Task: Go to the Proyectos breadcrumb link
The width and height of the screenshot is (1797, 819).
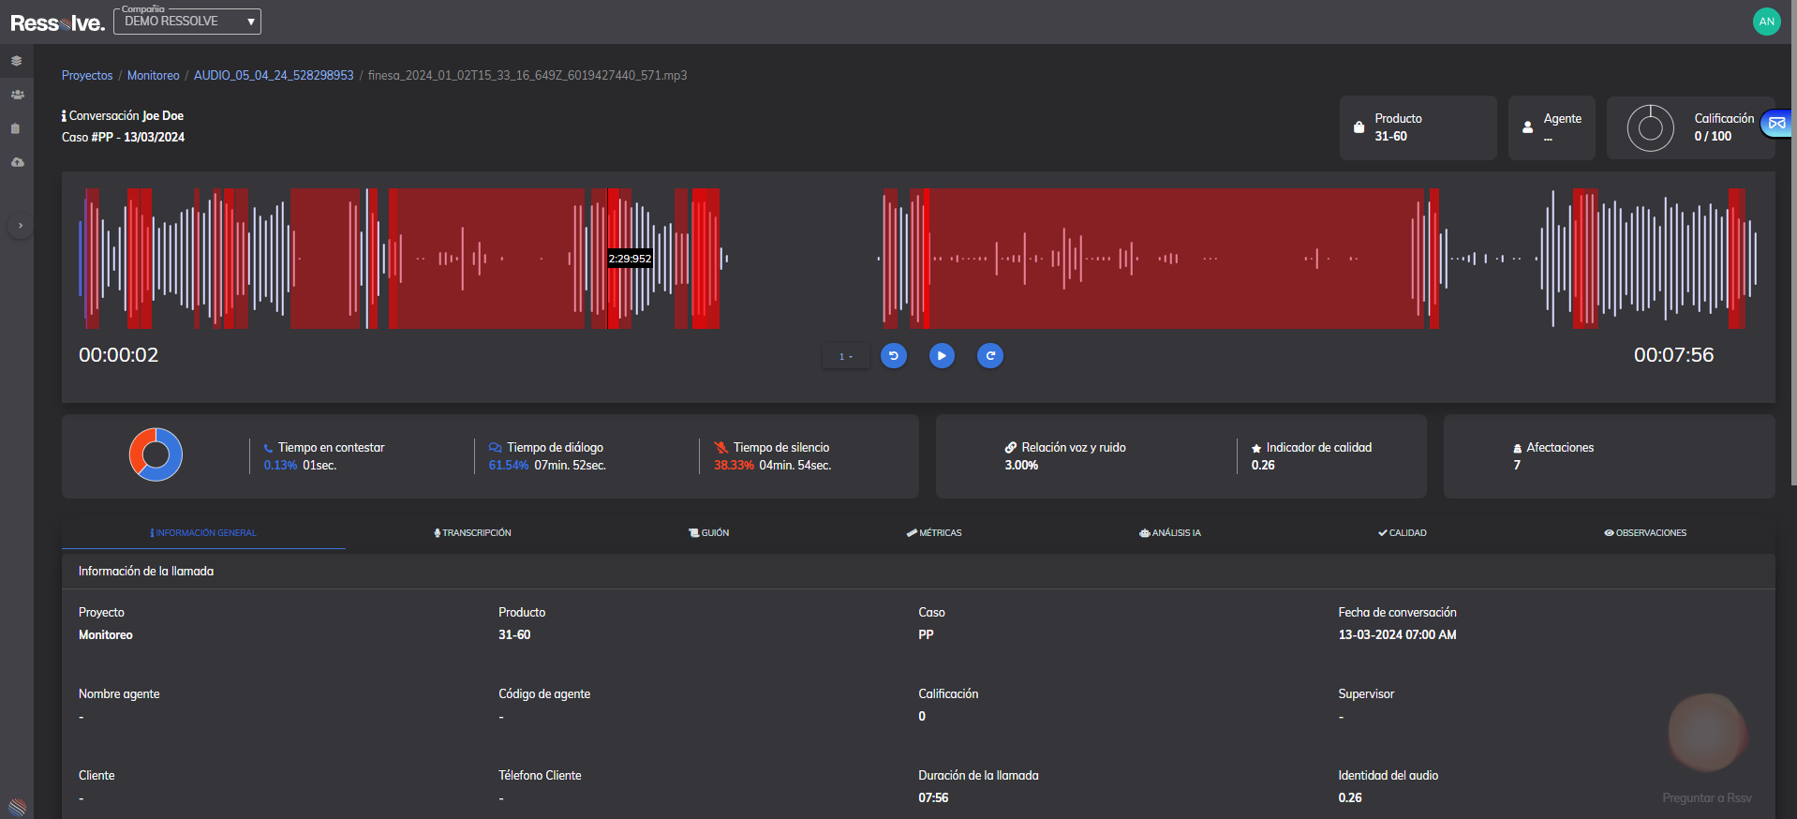Action: click(87, 76)
